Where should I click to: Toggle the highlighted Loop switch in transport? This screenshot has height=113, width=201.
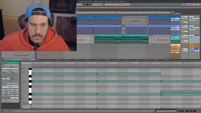click(x=117, y=4)
